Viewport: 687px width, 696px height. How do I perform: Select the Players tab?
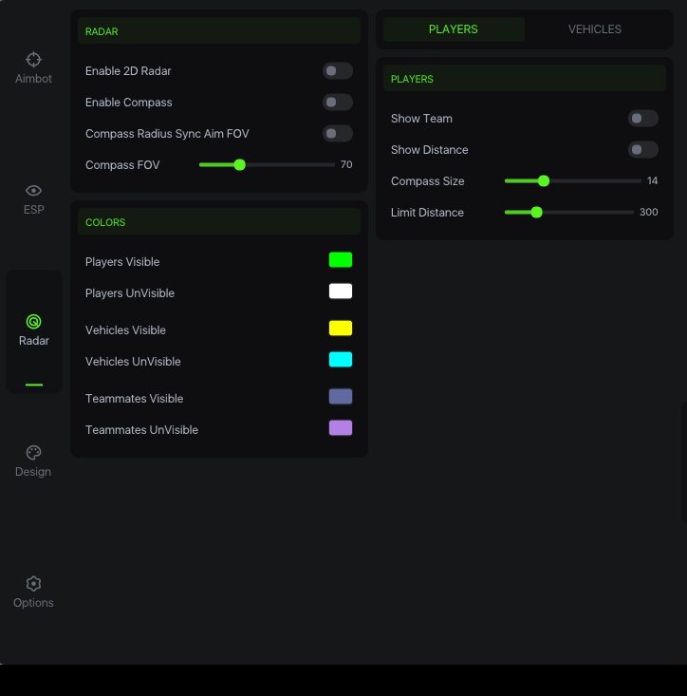[454, 29]
